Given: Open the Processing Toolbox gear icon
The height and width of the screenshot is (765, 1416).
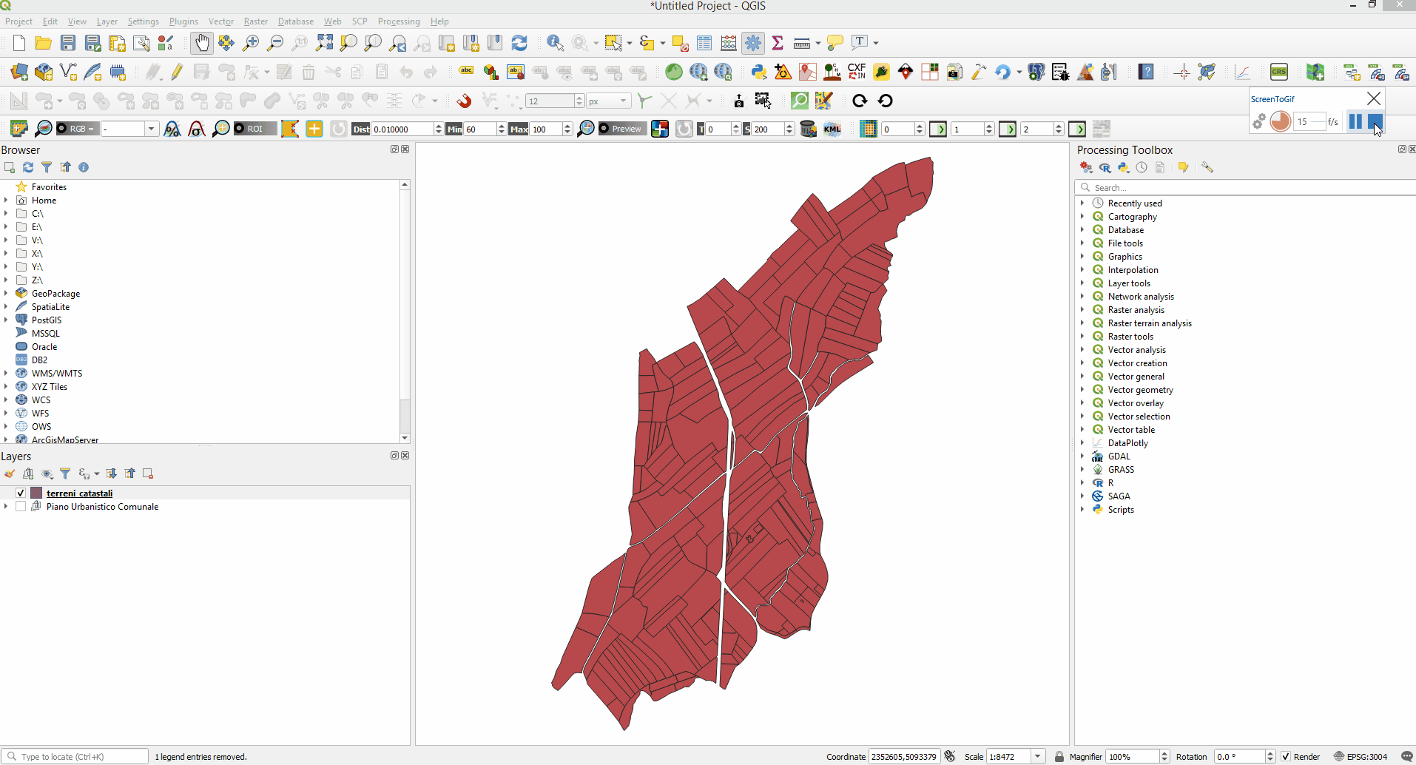Looking at the screenshot, I should (x=753, y=43).
